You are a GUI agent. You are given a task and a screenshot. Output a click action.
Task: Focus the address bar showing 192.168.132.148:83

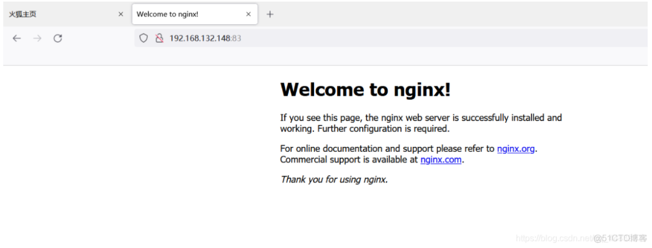[x=391, y=38]
